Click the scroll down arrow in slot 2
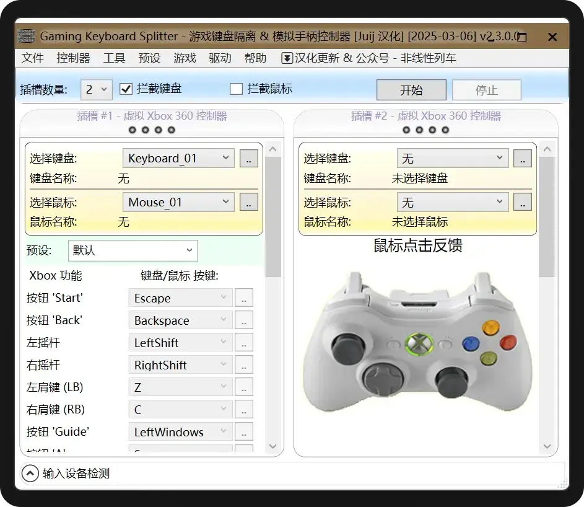 pos(547,446)
